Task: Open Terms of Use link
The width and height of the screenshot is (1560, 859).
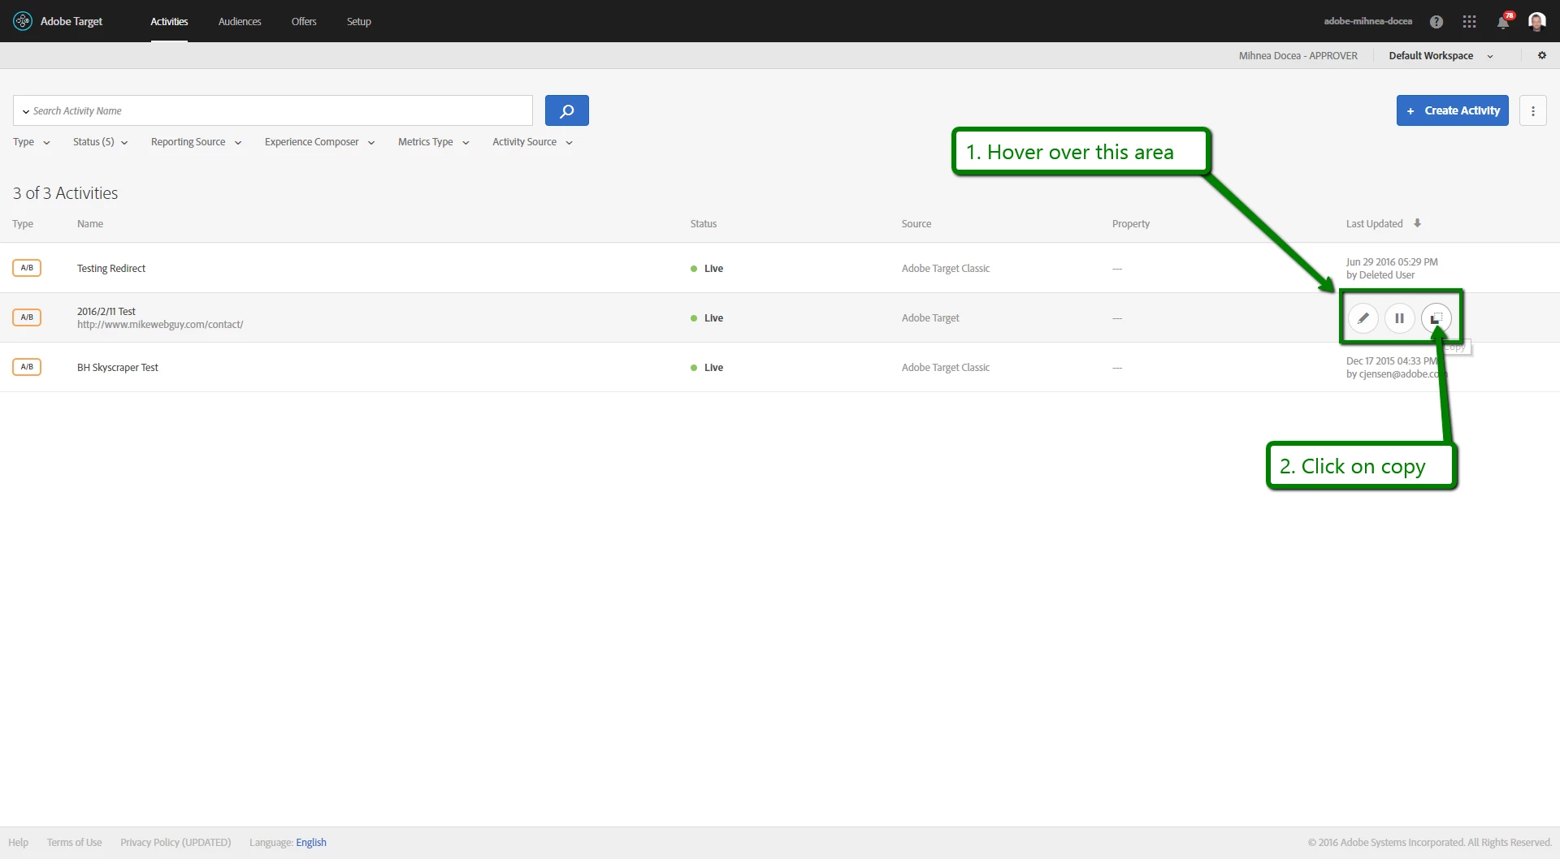Action: (x=75, y=843)
